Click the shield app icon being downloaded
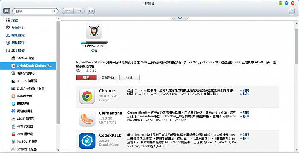The image size is (299, 153). coord(94,31)
